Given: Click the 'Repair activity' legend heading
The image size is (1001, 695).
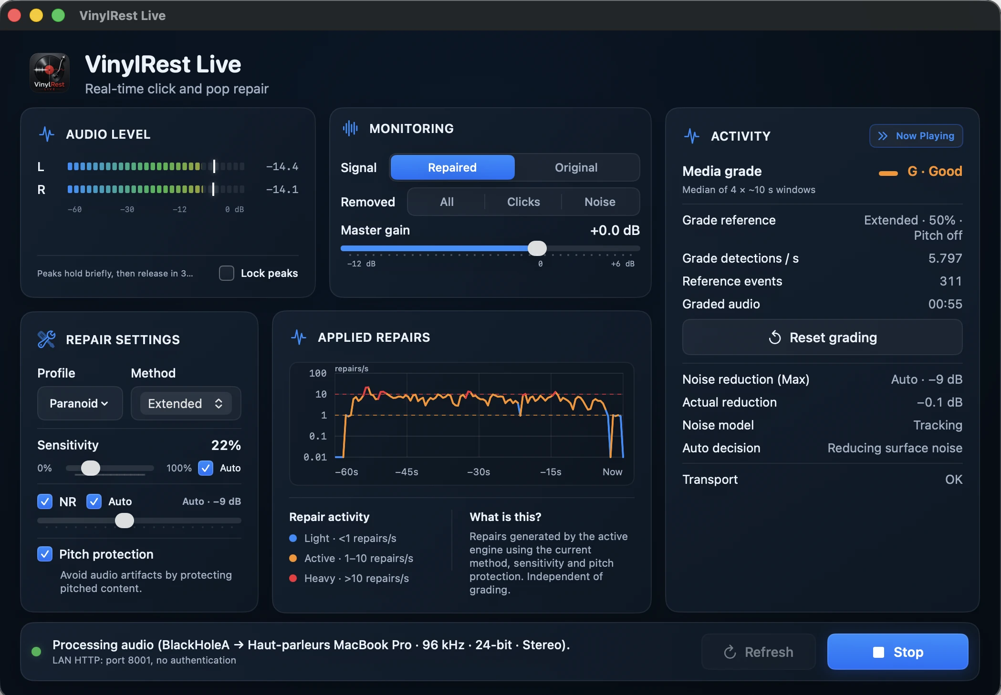Looking at the screenshot, I should pyautogui.click(x=329, y=517).
